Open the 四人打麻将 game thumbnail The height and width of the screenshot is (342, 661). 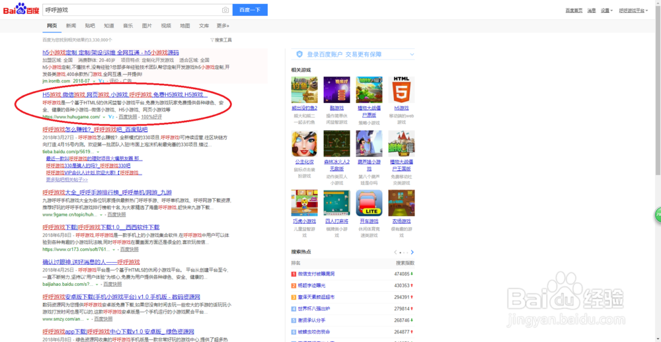coord(336,203)
